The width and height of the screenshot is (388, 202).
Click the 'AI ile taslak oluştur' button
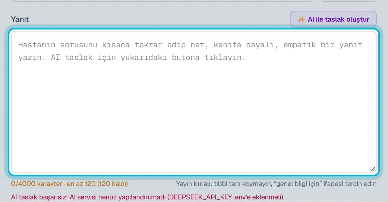coord(333,19)
